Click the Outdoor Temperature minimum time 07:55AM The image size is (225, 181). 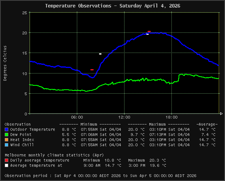[x=89, y=130]
